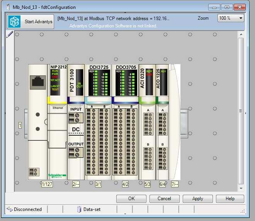255x221 pixels.
Task: Open Help
Action: point(230,199)
